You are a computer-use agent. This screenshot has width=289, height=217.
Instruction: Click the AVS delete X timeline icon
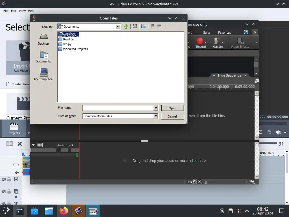(x=20, y=144)
